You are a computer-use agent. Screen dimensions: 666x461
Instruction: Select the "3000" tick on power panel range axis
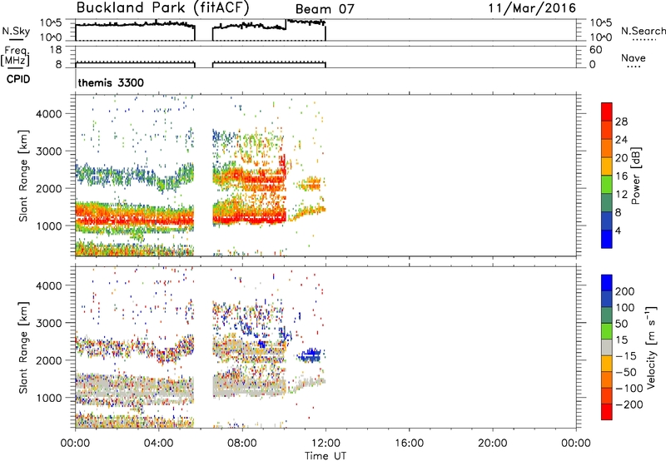(x=49, y=151)
